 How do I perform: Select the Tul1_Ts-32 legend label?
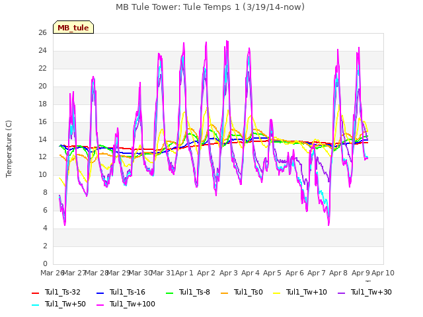pyautogui.click(x=63, y=292)
